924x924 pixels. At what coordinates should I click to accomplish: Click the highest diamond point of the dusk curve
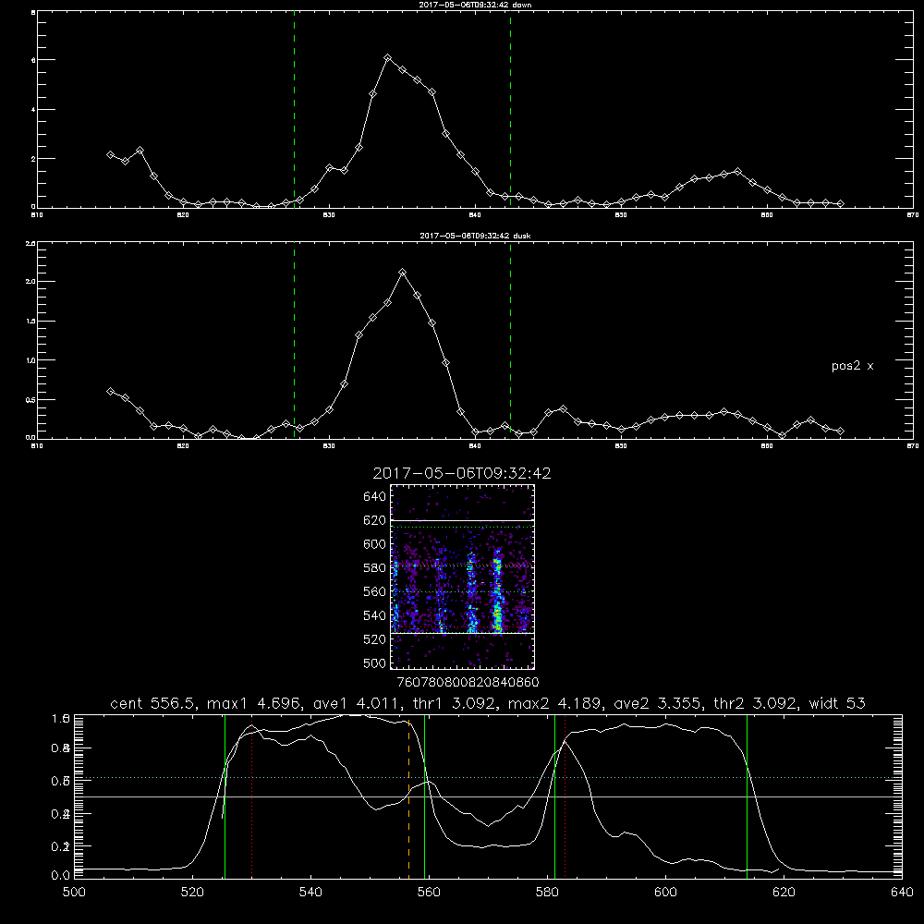pyautogui.click(x=403, y=273)
